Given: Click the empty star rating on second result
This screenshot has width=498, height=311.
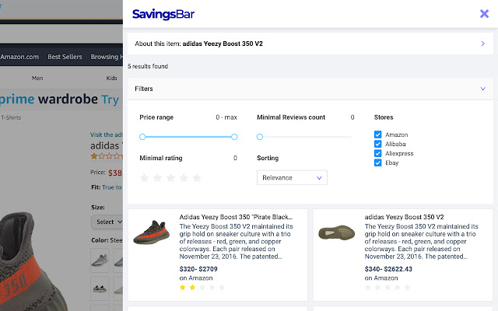Looking at the screenshot, I should click(x=388, y=288).
